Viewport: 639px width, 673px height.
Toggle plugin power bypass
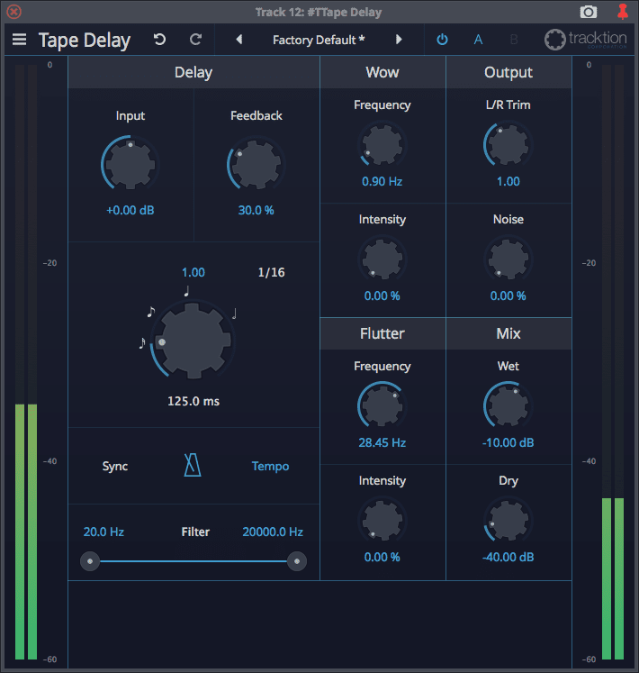(442, 40)
